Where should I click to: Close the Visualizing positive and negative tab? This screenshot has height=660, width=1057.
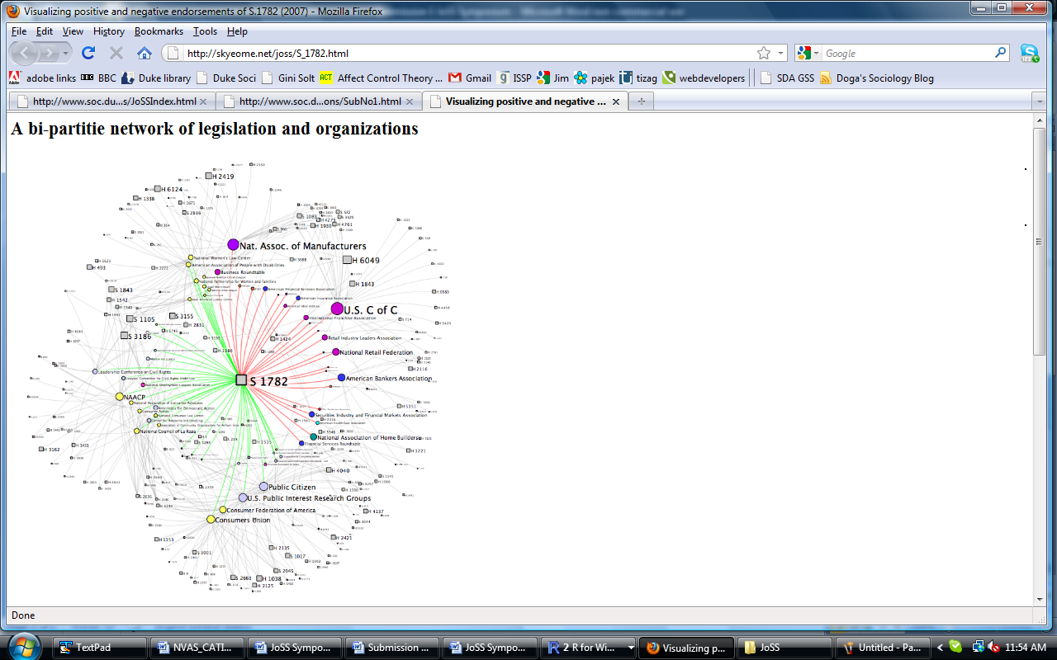pyautogui.click(x=617, y=101)
